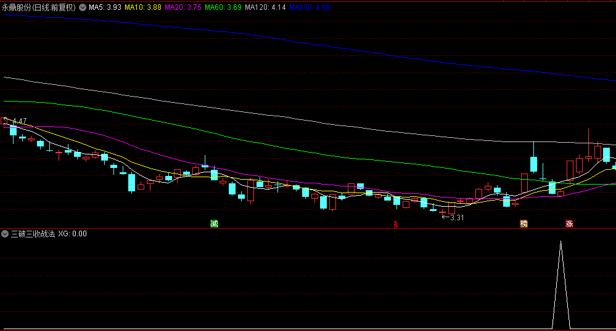The image size is (616, 331).
Task: Select the MA250: 4.88 label
Action: (x=310, y=7)
